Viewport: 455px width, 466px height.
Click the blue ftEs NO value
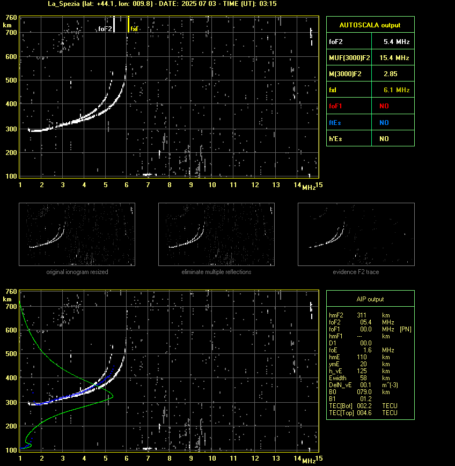coord(384,122)
